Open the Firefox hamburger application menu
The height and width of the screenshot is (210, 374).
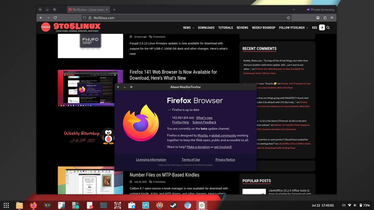[x=331, y=18]
